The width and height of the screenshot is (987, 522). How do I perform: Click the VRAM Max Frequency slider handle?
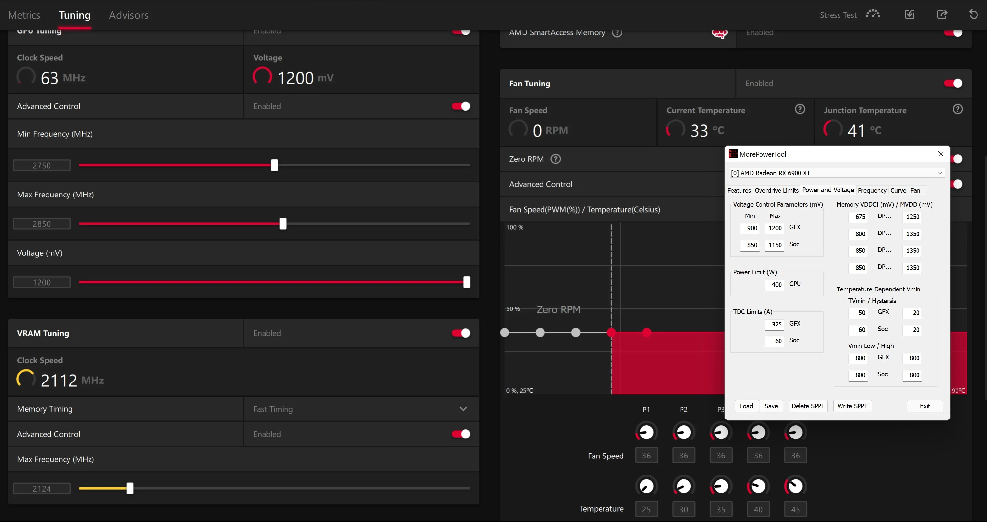click(130, 489)
